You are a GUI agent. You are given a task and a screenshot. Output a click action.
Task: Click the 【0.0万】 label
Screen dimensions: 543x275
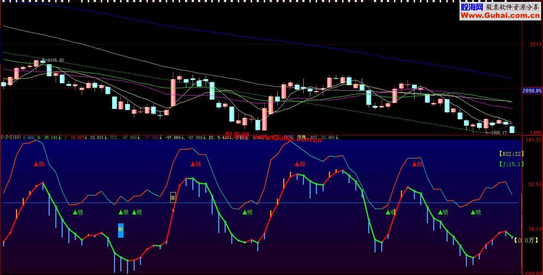click(x=527, y=240)
